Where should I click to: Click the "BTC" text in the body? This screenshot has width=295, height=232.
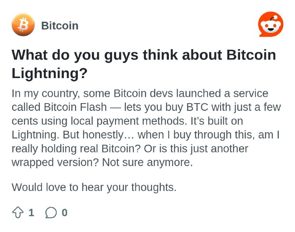pyautogui.click(x=197, y=107)
